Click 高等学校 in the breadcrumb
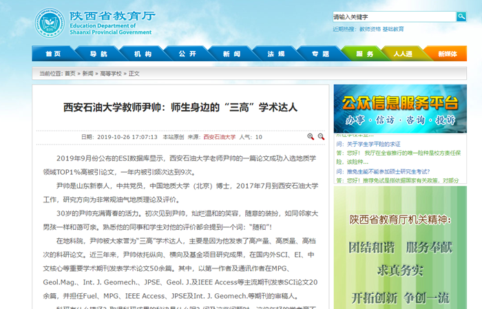The height and width of the screenshot is (309, 482). 110,73
